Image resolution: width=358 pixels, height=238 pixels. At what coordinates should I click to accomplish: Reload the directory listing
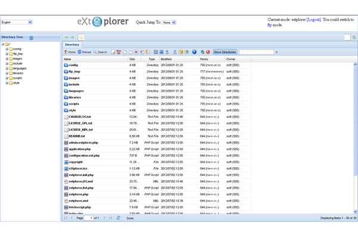(84, 52)
